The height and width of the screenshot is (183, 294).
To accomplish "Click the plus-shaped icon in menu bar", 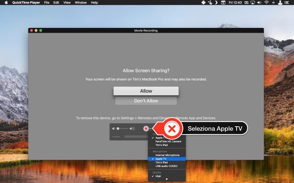I will [204, 3].
